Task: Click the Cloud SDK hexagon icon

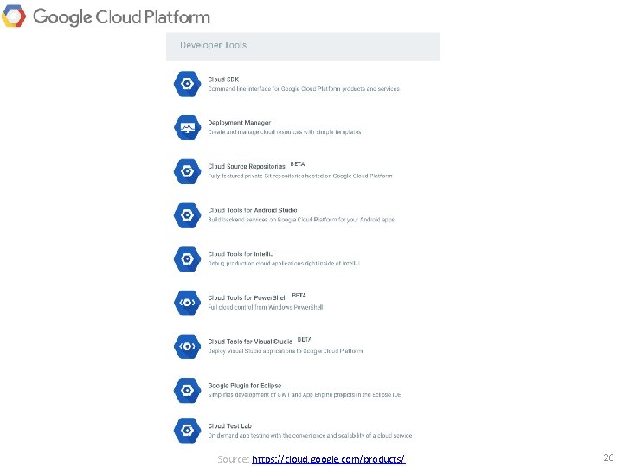Action: tap(187, 84)
